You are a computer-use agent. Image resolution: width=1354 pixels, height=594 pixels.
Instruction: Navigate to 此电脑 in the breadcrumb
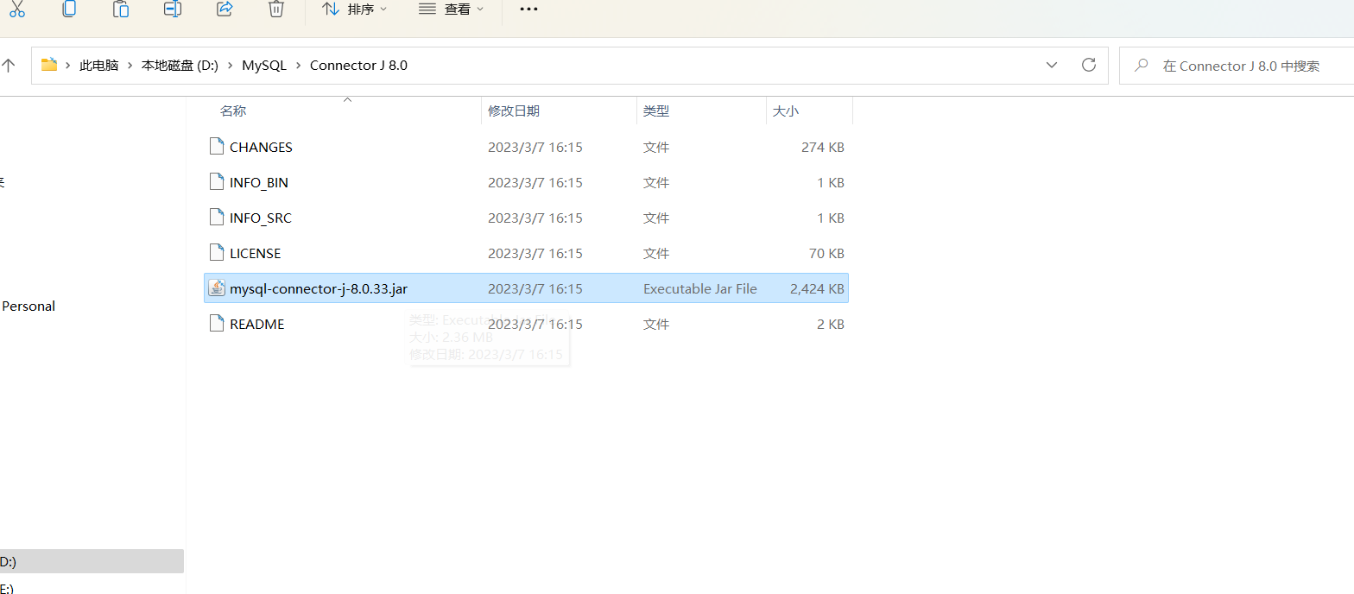click(98, 66)
